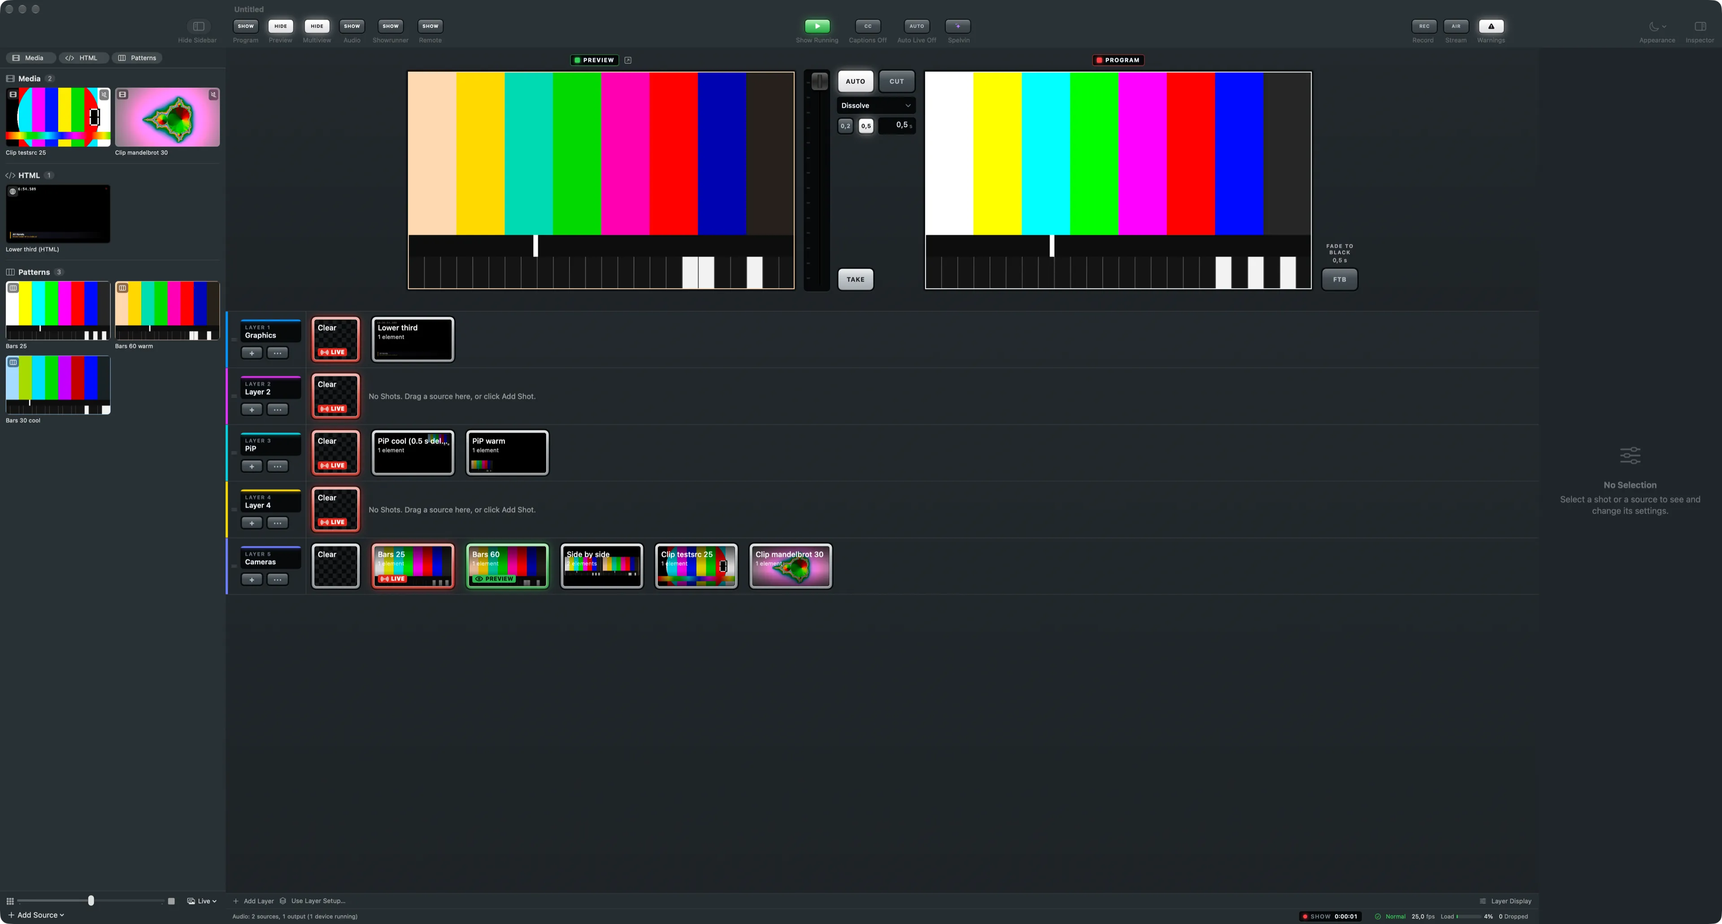Click the AIR Stream button
1722x924 pixels.
tap(1456, 26)
